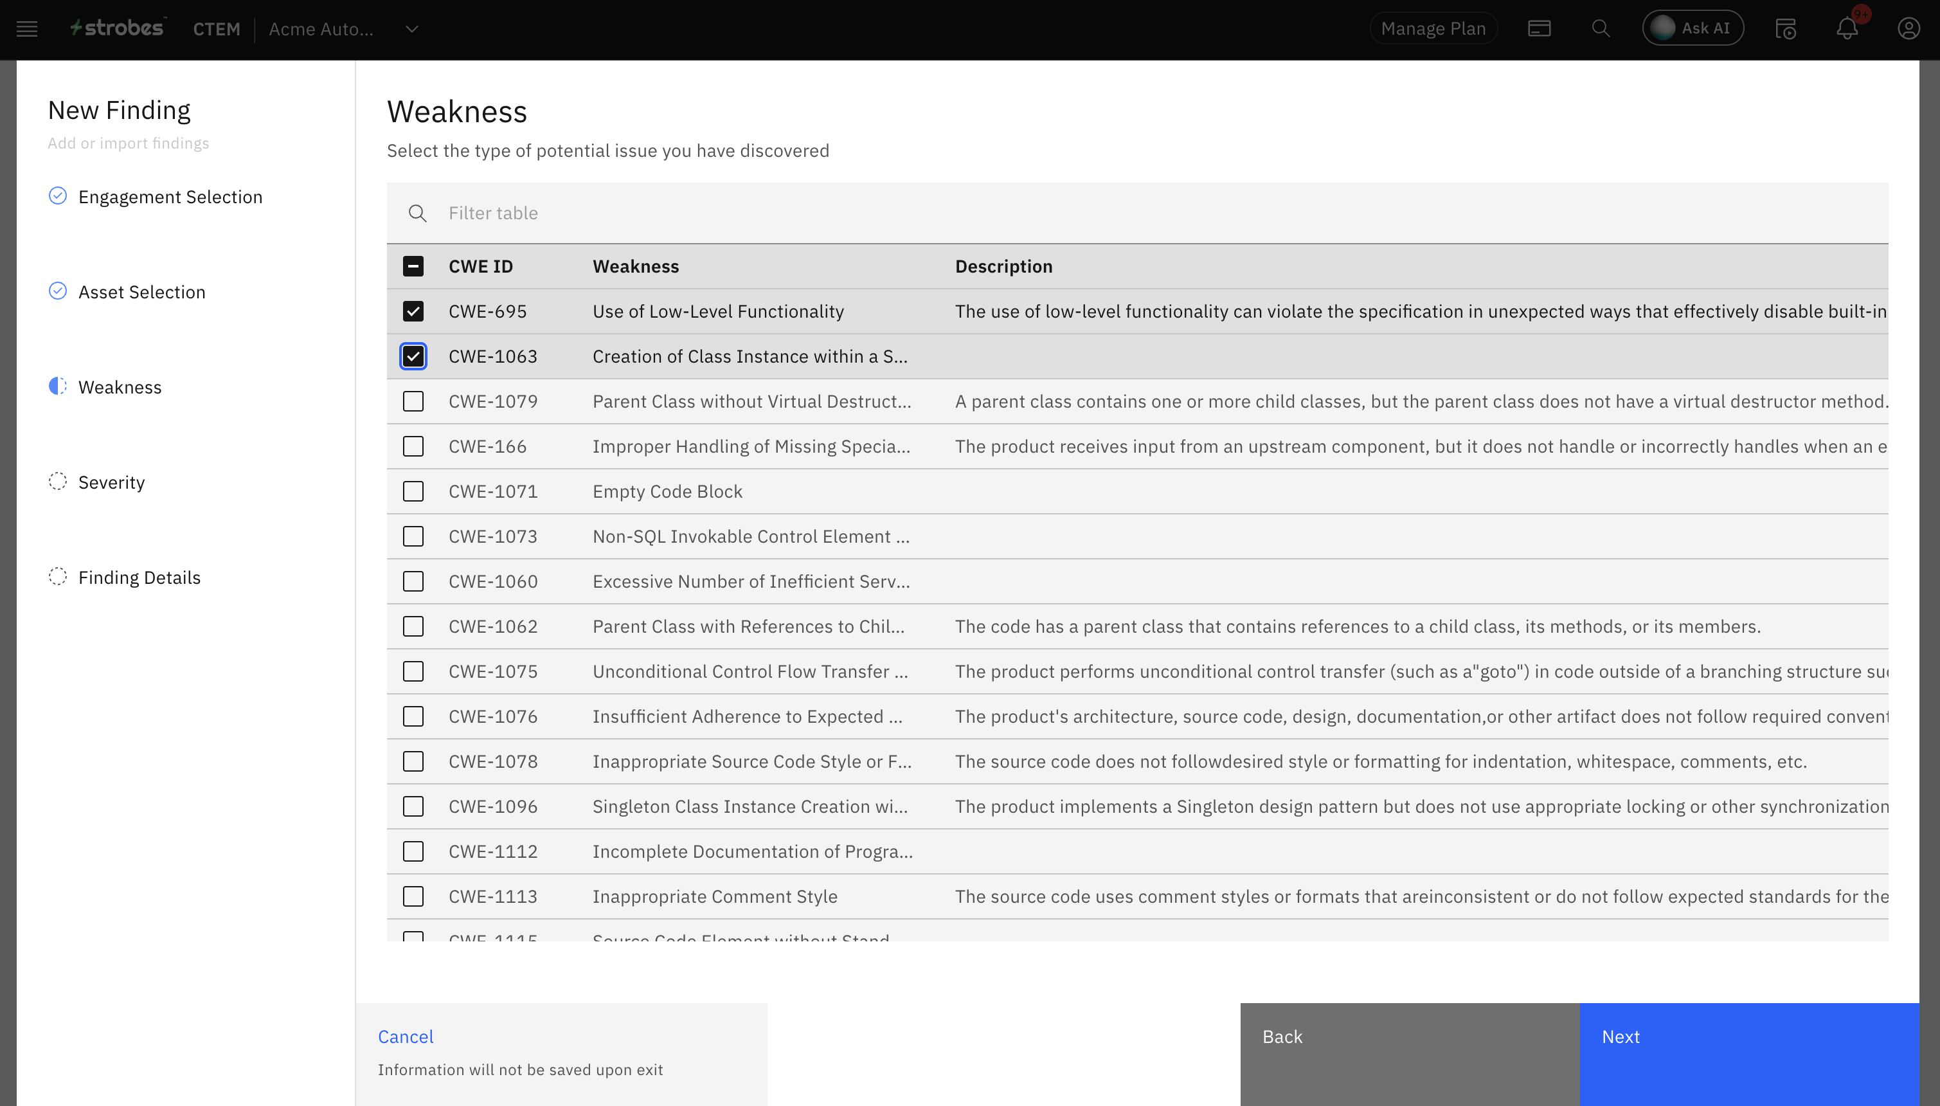1940x1106 pixels.
Task: Select the CWE-1071 Empty Code Block checkbox
Action: [x=413, y=491]
